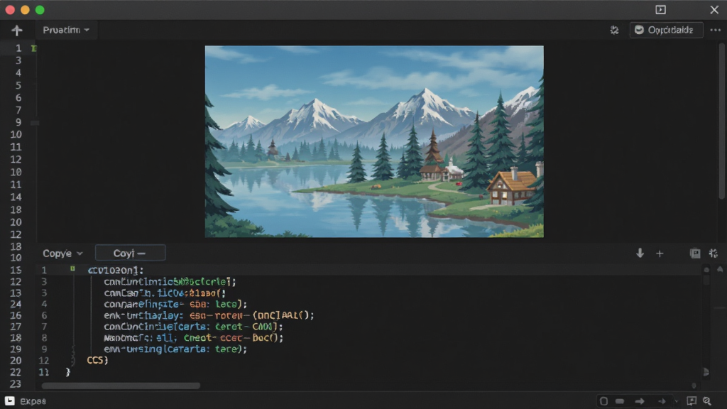Click the down arrow icon in code panel header
This screenshot has height=409, width=727.
[x=640, y=253]
